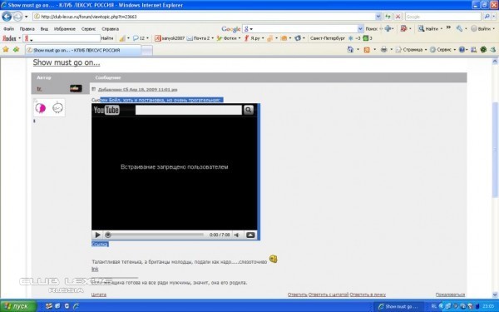Click the Home icon in command bar
499x312 pixels.
tap(350, 50)
